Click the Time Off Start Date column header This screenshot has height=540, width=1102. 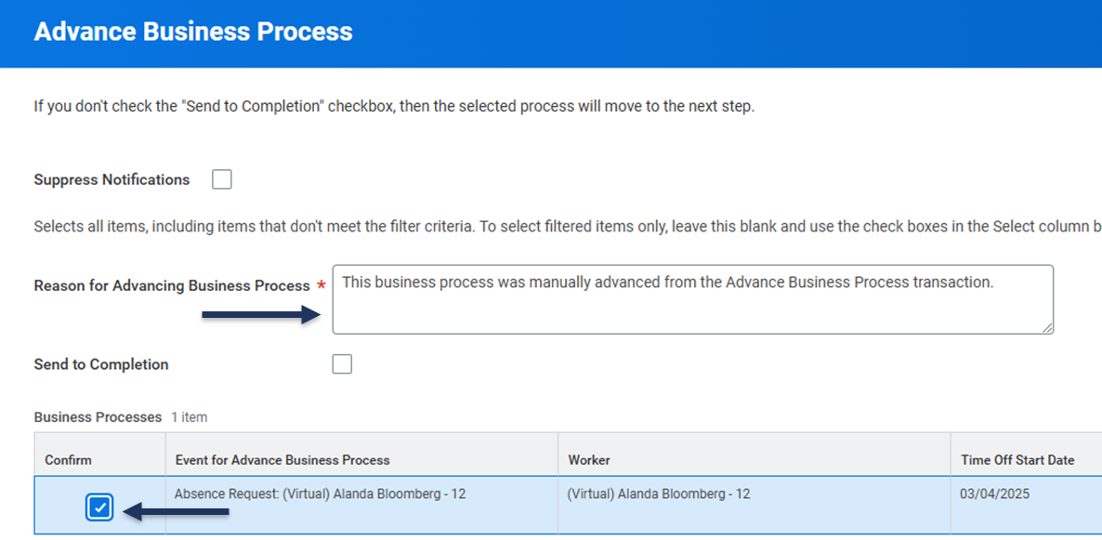tap(1017, 460)
